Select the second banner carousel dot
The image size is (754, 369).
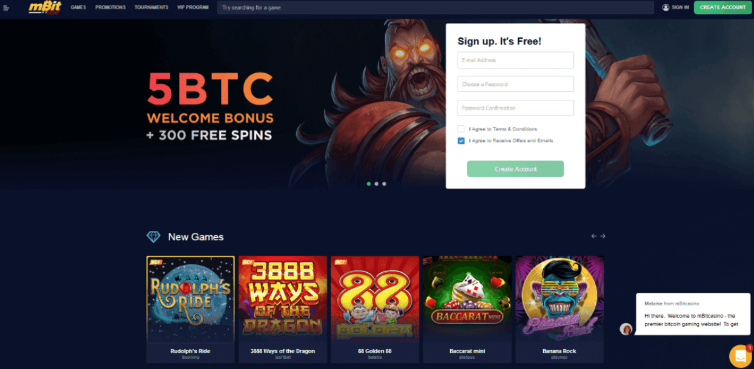(x=376, y=183)
